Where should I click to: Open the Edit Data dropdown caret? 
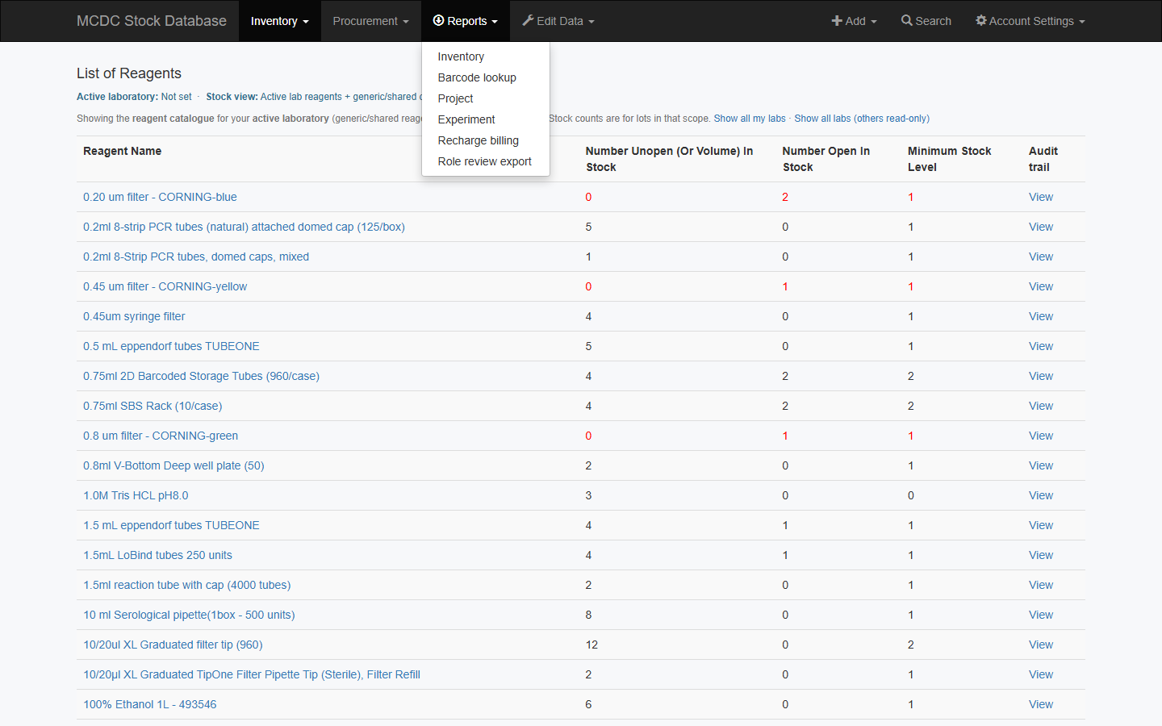pos(591,22)
